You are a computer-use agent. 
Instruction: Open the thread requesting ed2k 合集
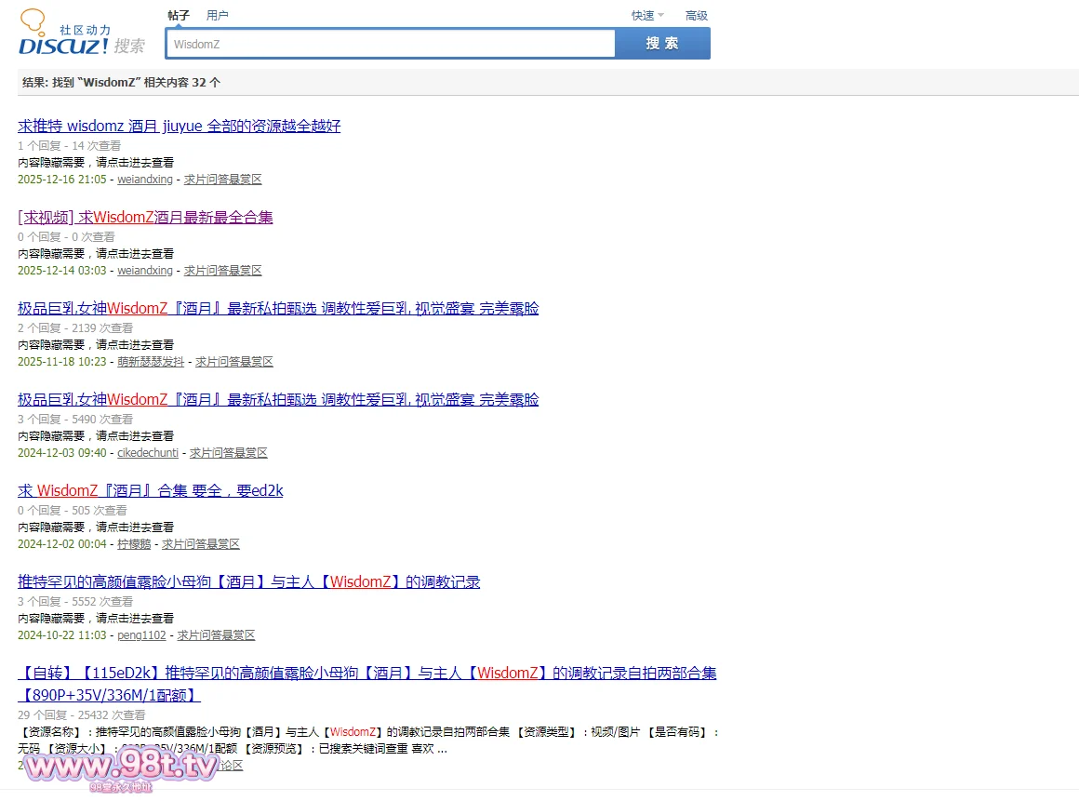(x=151, y=490)
